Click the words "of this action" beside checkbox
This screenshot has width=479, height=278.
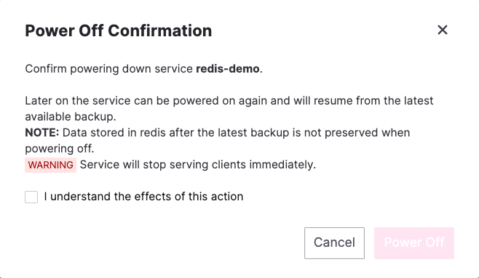209,197
